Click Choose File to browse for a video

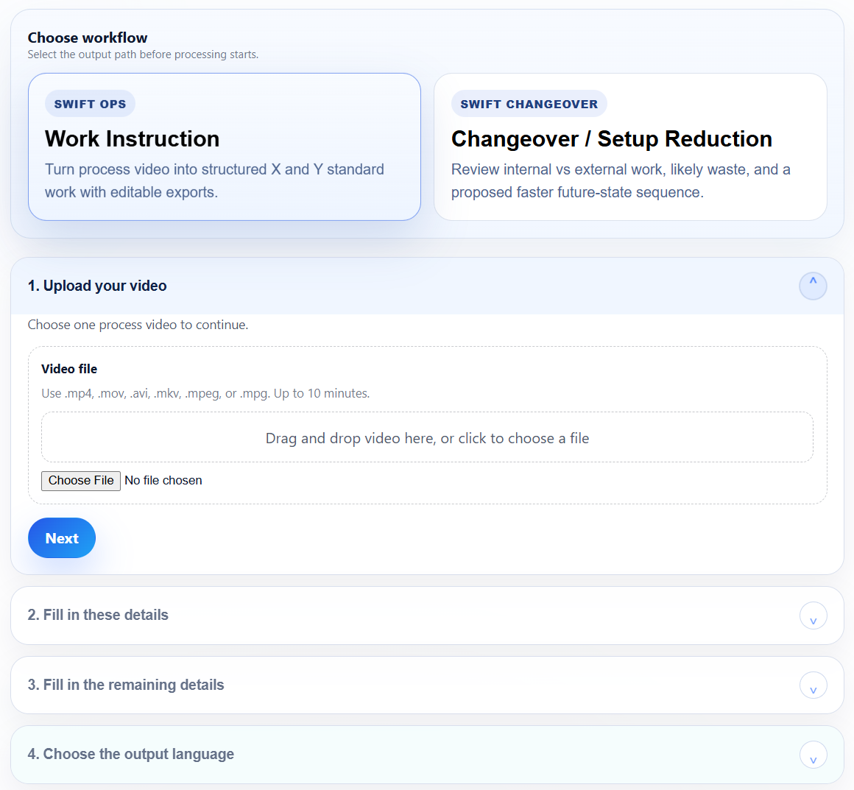tap(80, 480)
